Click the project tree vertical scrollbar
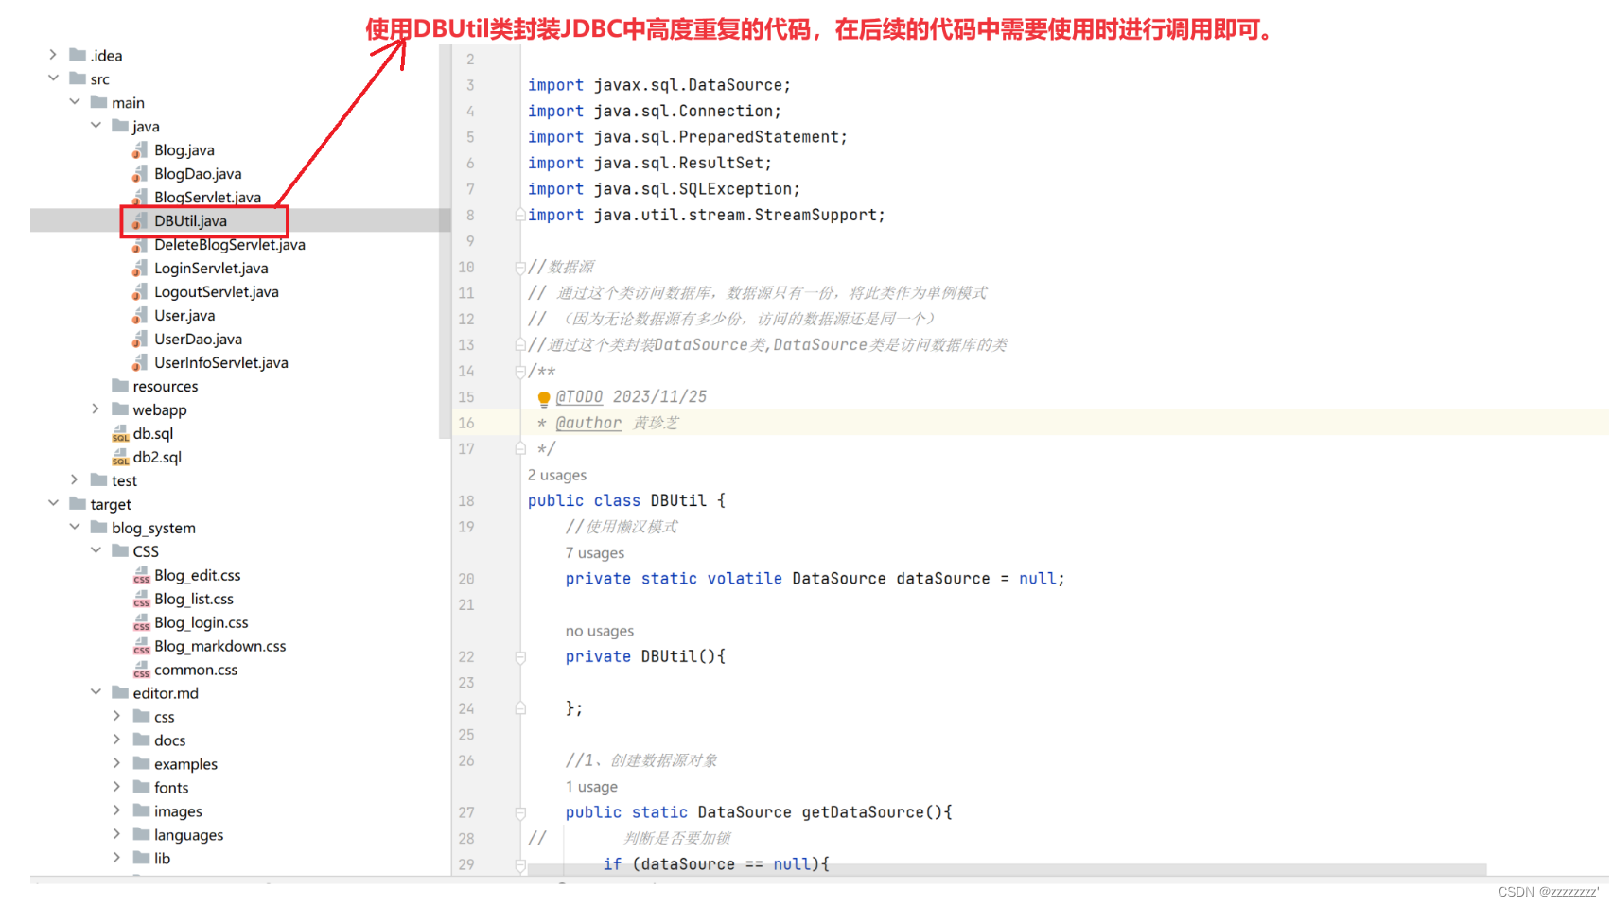The width and height of the screenshot is (1613, 906). coord(444,241)
